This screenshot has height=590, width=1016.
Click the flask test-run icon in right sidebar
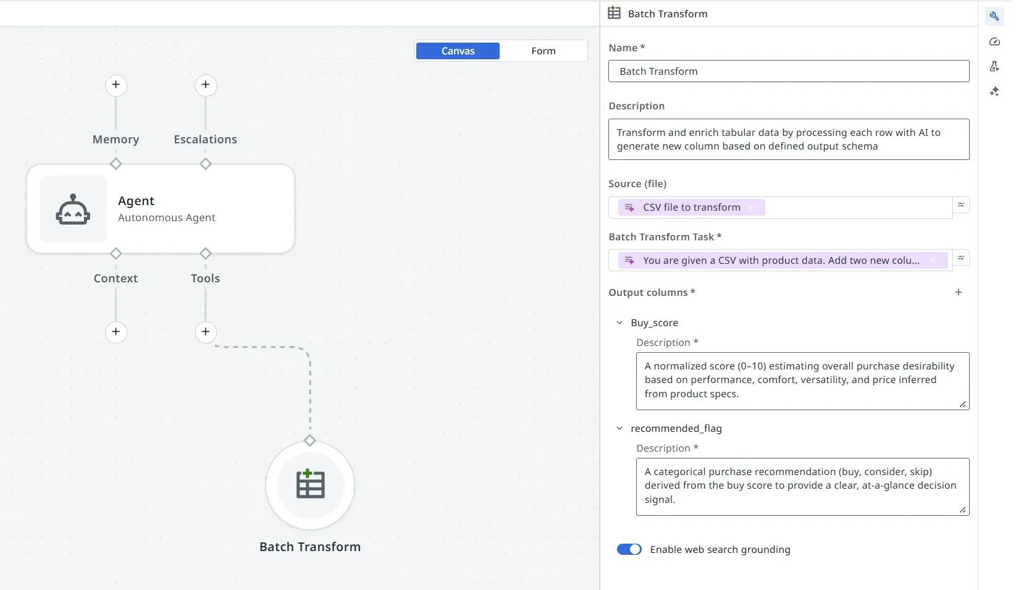994,66
